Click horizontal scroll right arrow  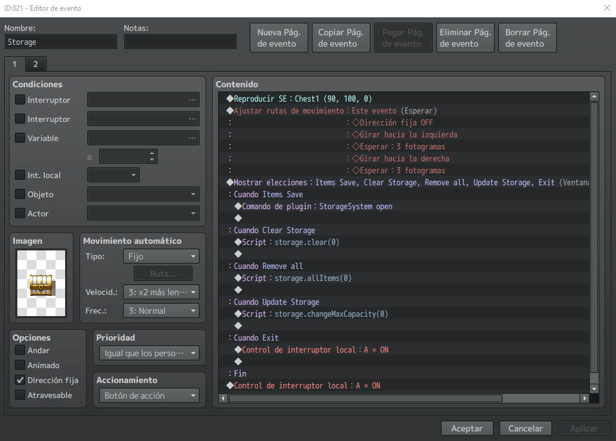(x=585, y=398)
